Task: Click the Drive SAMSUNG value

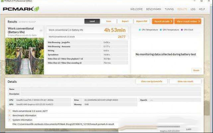Action: pyautogui.click(x=101, y=100)
